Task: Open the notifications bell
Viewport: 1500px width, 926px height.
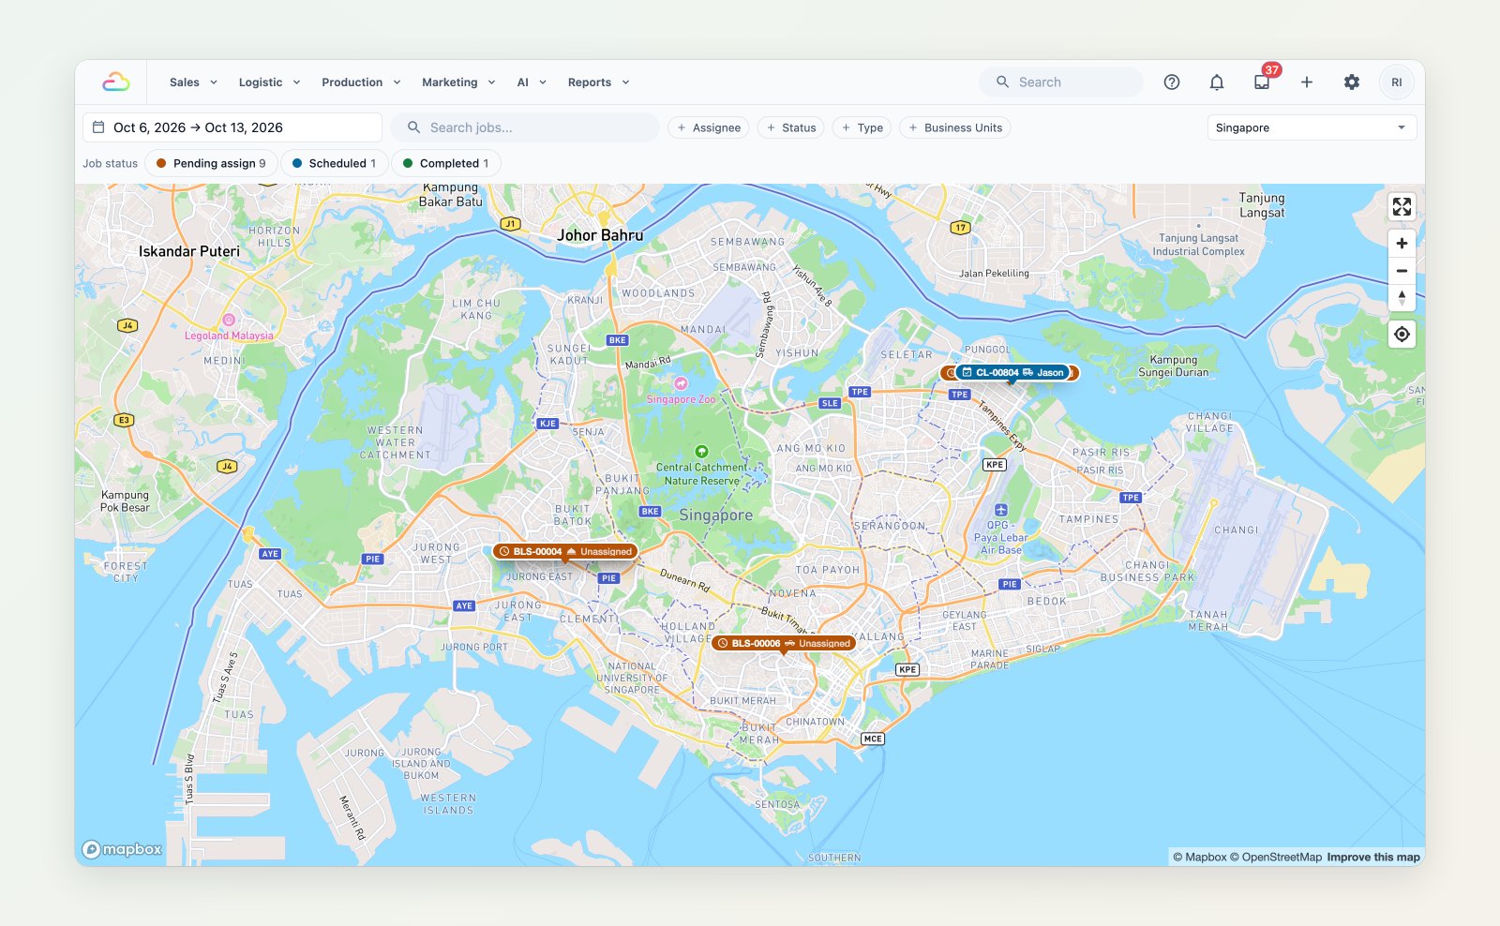Action: (1217, 82)
